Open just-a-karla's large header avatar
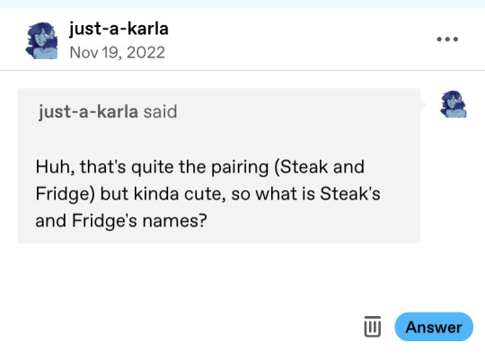This screenshot has width=485, height=360. click(41, 40)
